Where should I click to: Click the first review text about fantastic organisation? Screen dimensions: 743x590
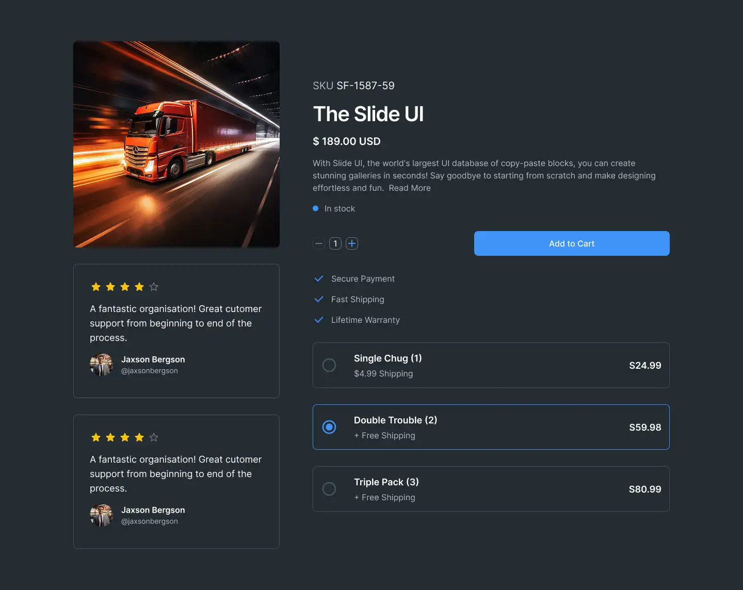click(176, 323)
